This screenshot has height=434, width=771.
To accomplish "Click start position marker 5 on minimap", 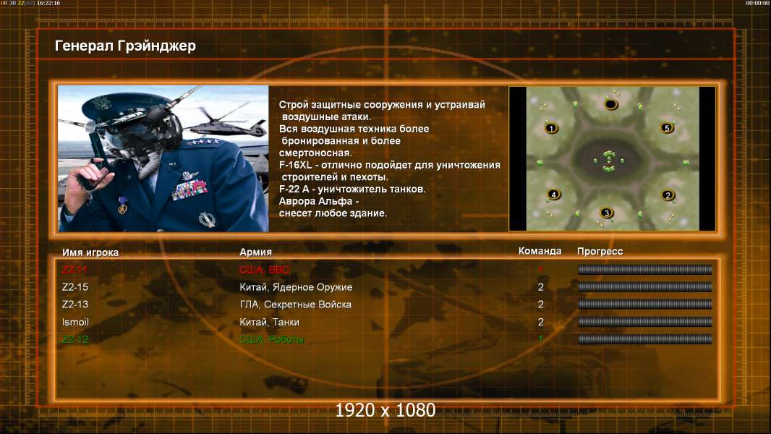I will coord(667,128).
